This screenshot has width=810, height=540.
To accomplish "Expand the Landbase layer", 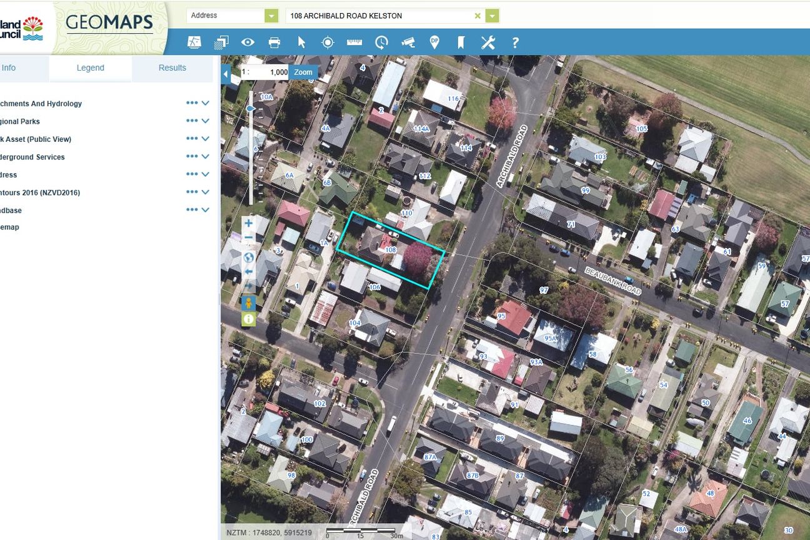I will 205,210.
